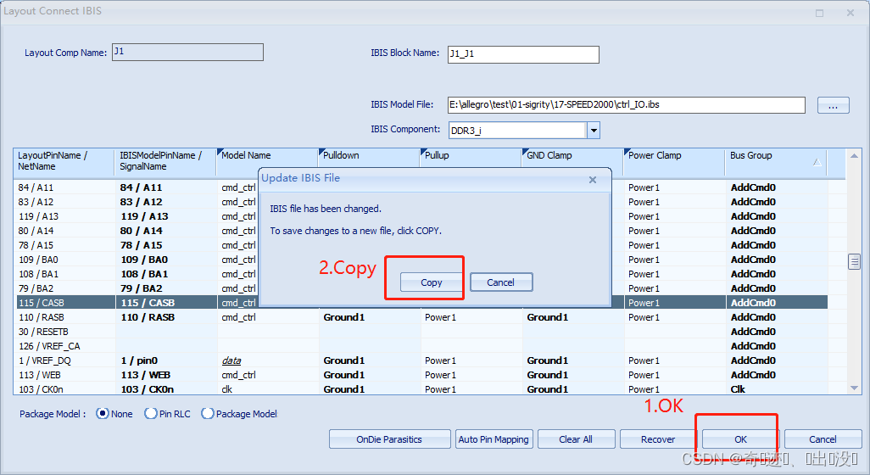Browse for IBIS model file
870x475 pixels.
tap(833, 105)
